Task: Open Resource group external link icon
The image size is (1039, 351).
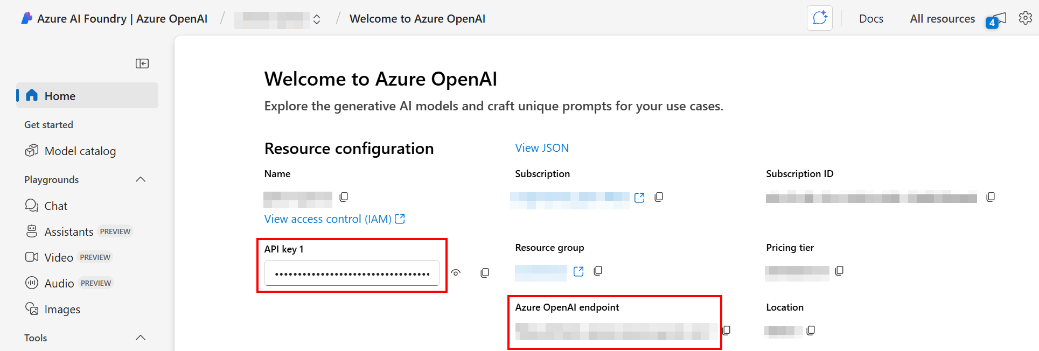Action: tap(578, 271)
